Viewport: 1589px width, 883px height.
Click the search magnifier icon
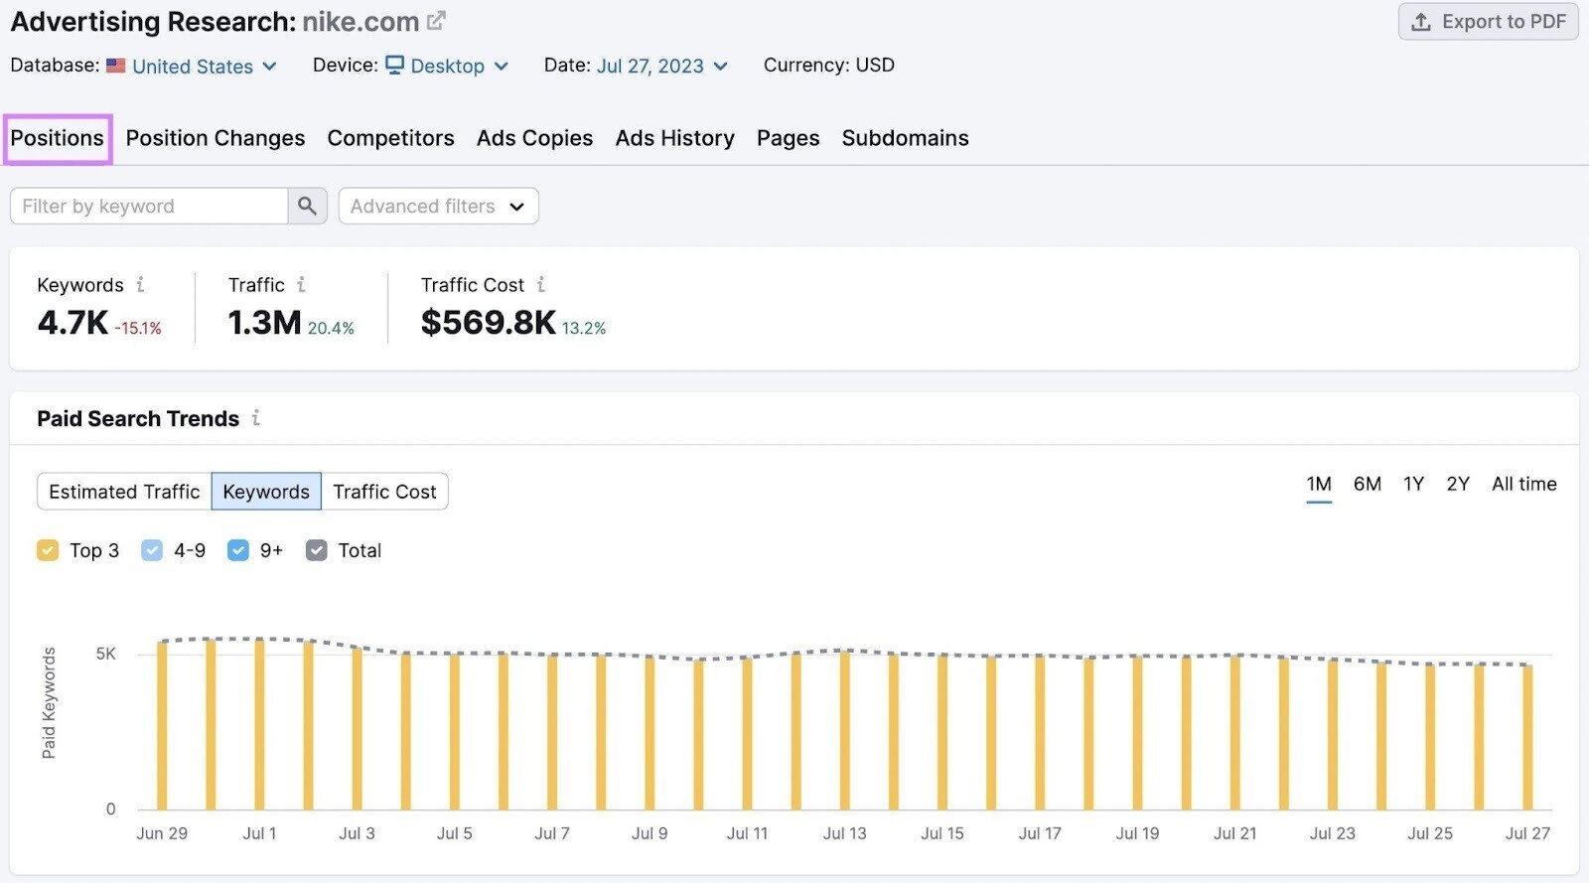click(x=307, y=206)
